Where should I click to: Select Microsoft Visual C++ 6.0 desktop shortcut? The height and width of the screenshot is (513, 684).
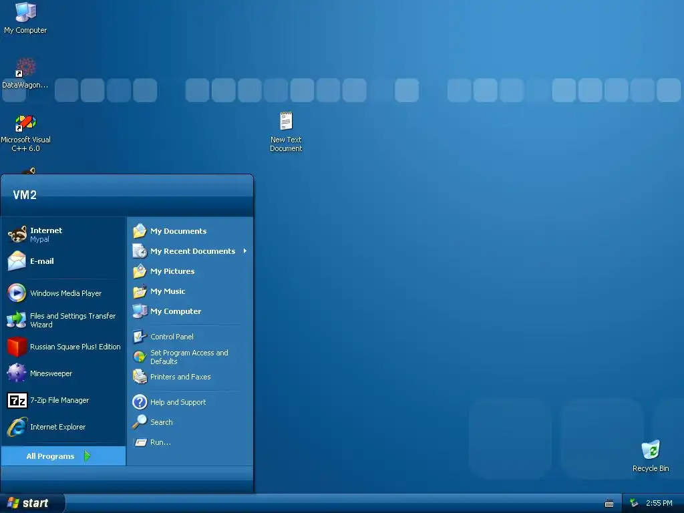pos(25,133)
